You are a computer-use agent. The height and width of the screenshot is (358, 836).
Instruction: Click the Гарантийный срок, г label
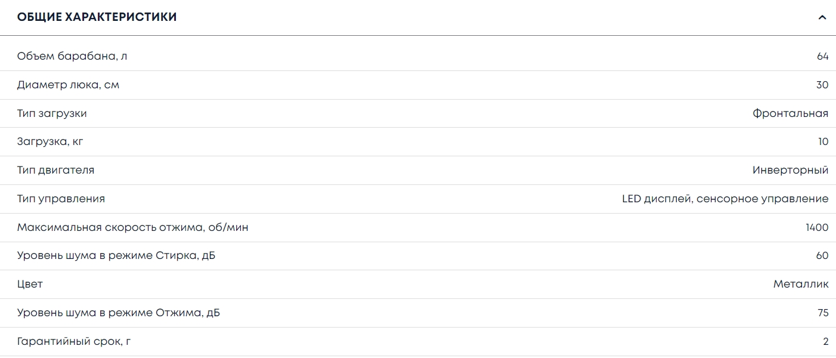(72, 341)
